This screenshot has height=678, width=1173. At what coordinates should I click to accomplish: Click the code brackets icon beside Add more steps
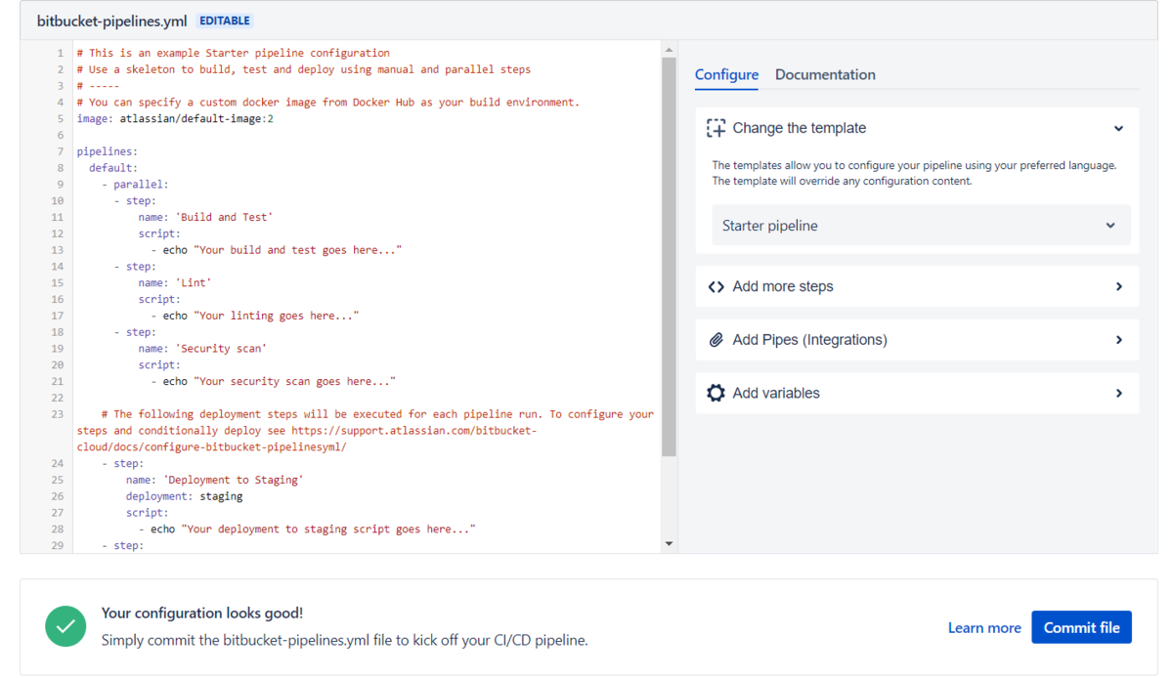click(717, 287)
